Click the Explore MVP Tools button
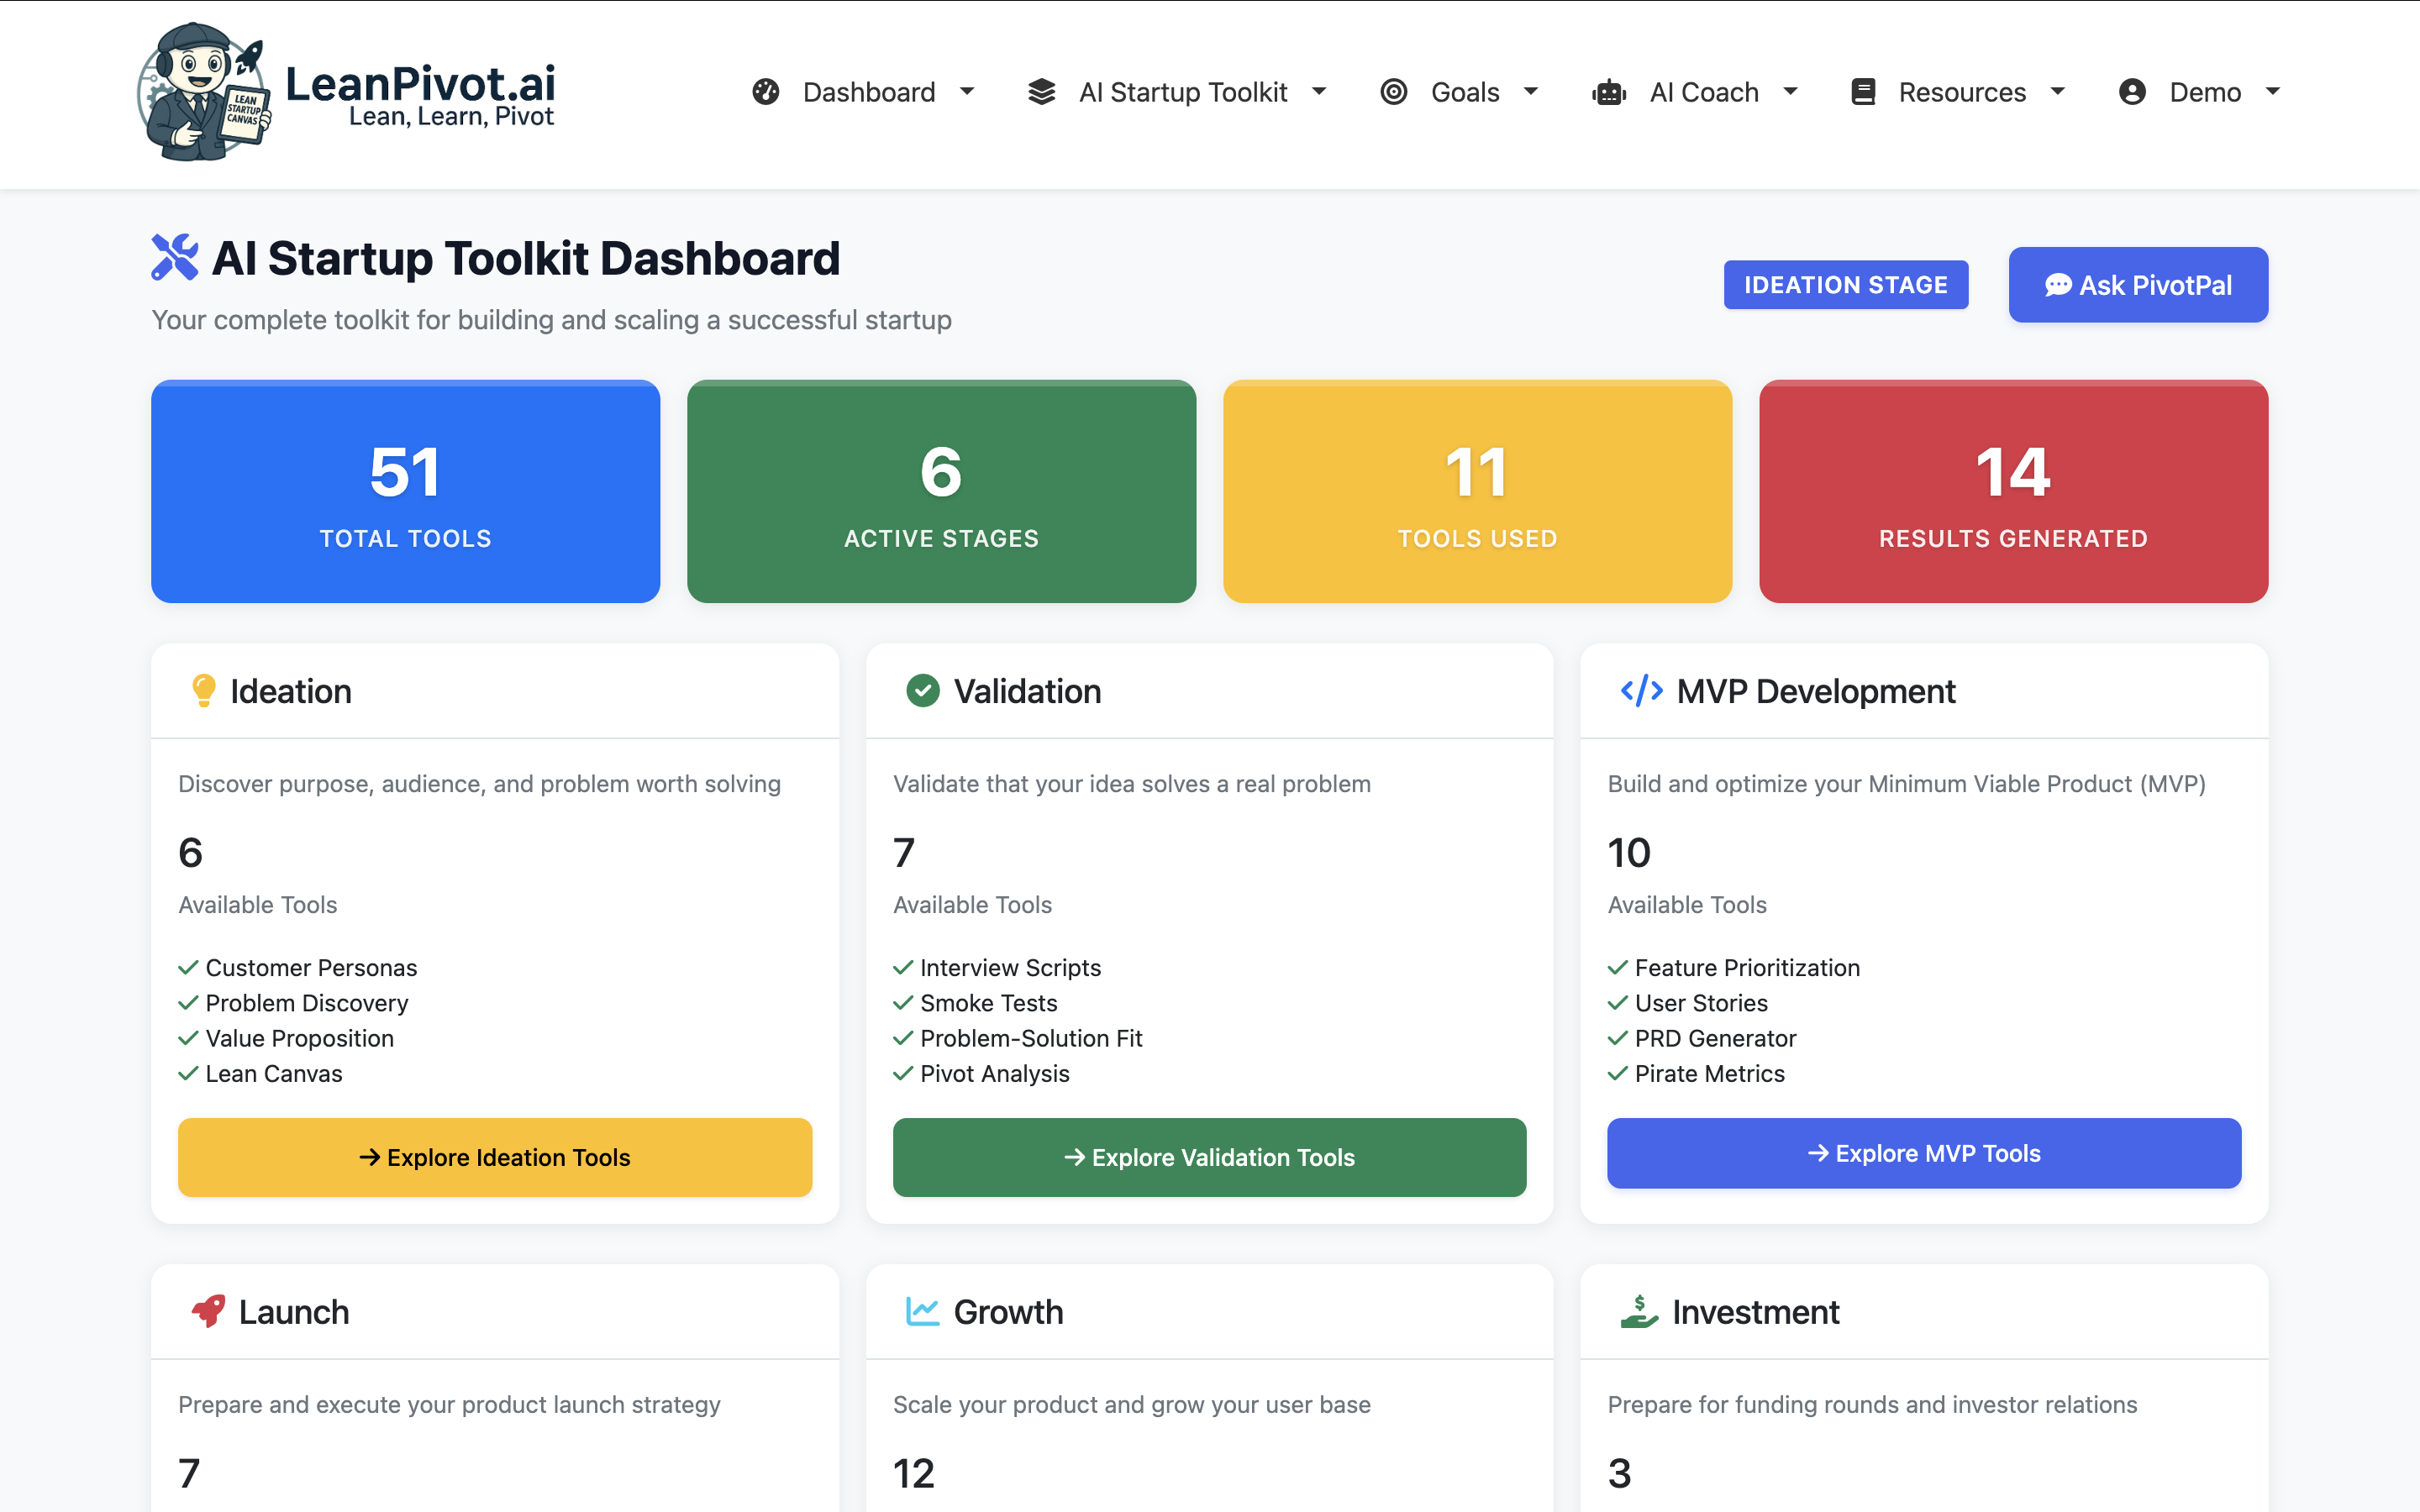Image resolution: width=2420 pixels, height=1512 pixels. coord(1923,1153)
